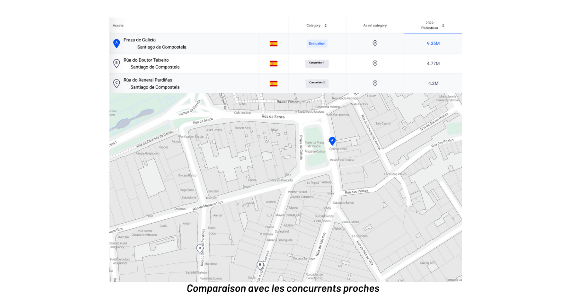Sort by the Category column arrows
Viewport: 568px width, 297px height.
(x=326, y=26)
